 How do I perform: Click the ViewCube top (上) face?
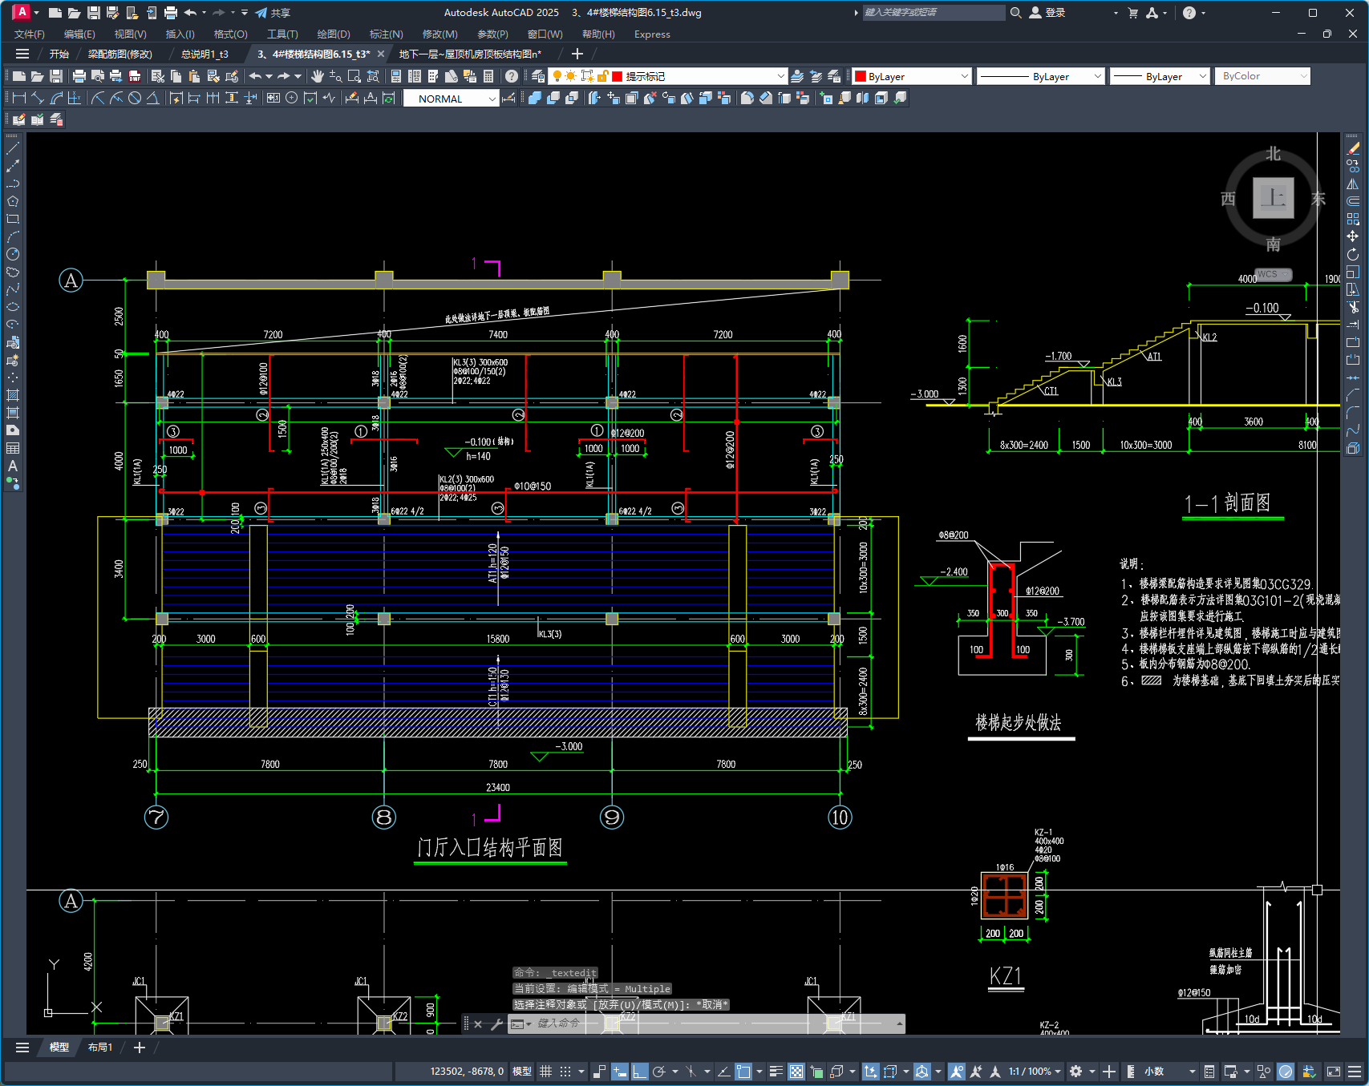click(1273, 198)
